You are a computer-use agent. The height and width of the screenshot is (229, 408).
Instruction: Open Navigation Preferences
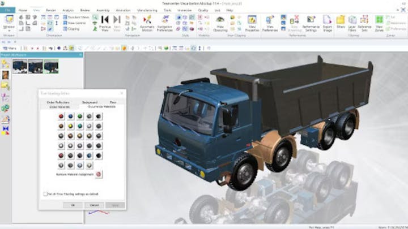[164, 22]
